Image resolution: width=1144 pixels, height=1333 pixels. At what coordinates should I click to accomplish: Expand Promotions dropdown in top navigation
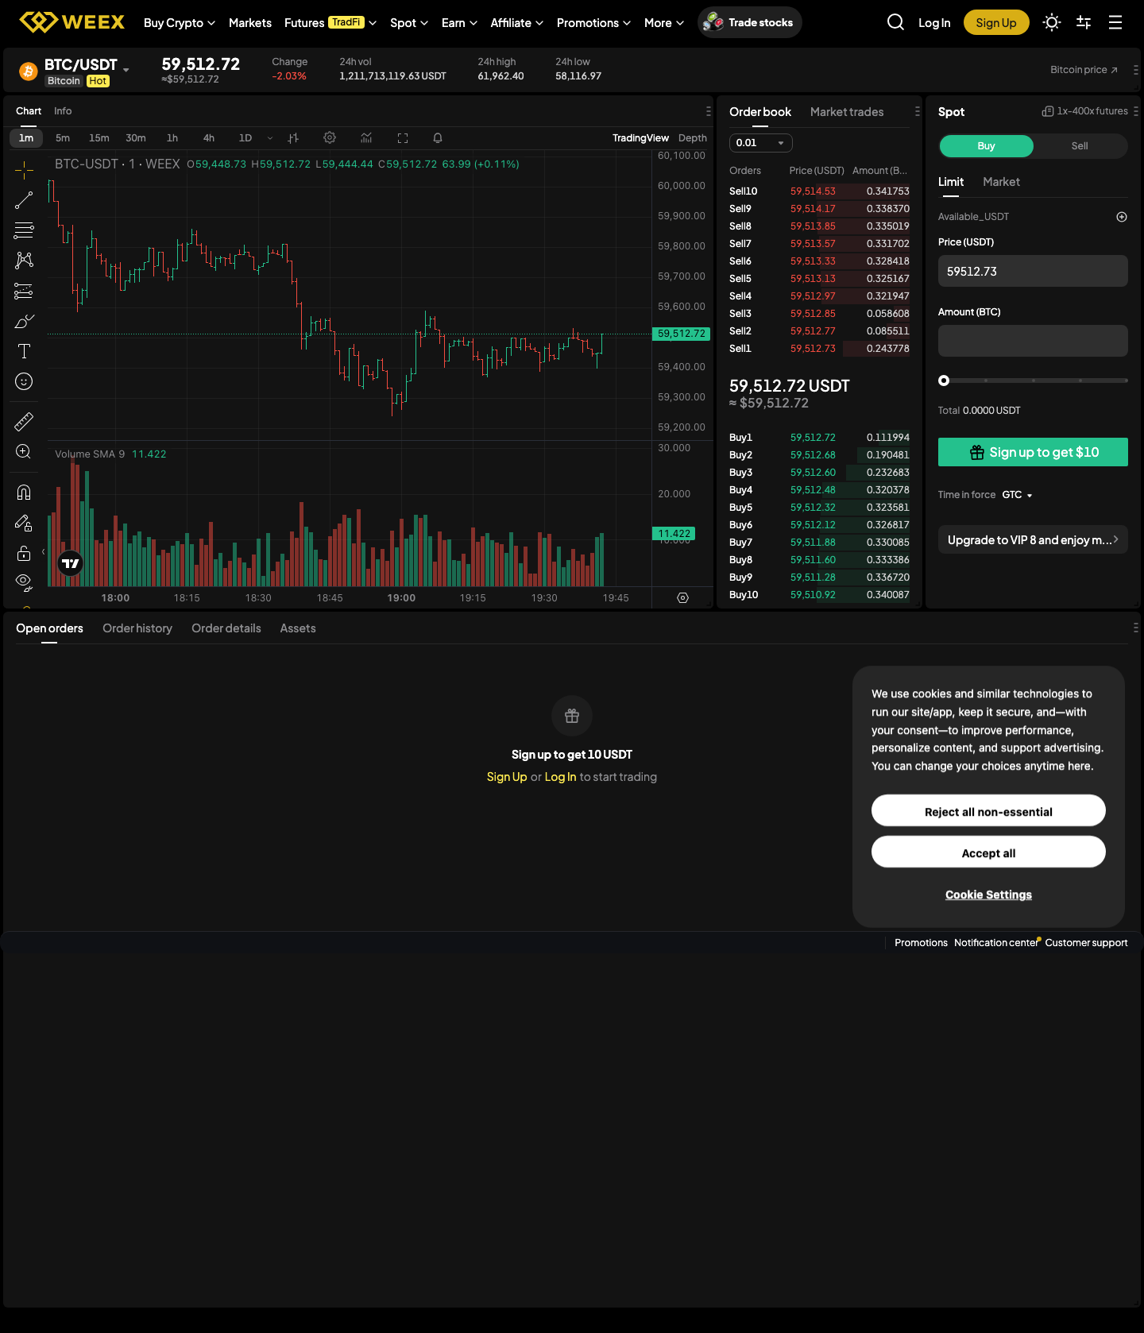[x=593, y=23]
